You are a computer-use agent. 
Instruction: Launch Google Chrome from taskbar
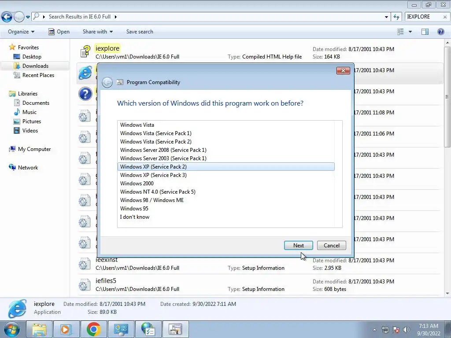(x=93, y=329)
